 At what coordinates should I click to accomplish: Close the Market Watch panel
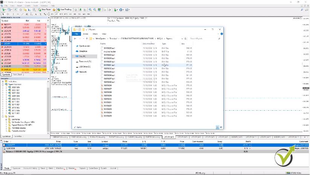(48, 18)
